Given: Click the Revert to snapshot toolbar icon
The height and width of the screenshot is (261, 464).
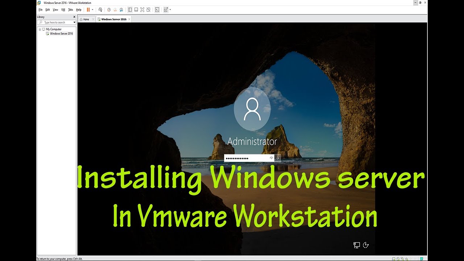Looking at the screenshot, I should click(x=115, y=10).
